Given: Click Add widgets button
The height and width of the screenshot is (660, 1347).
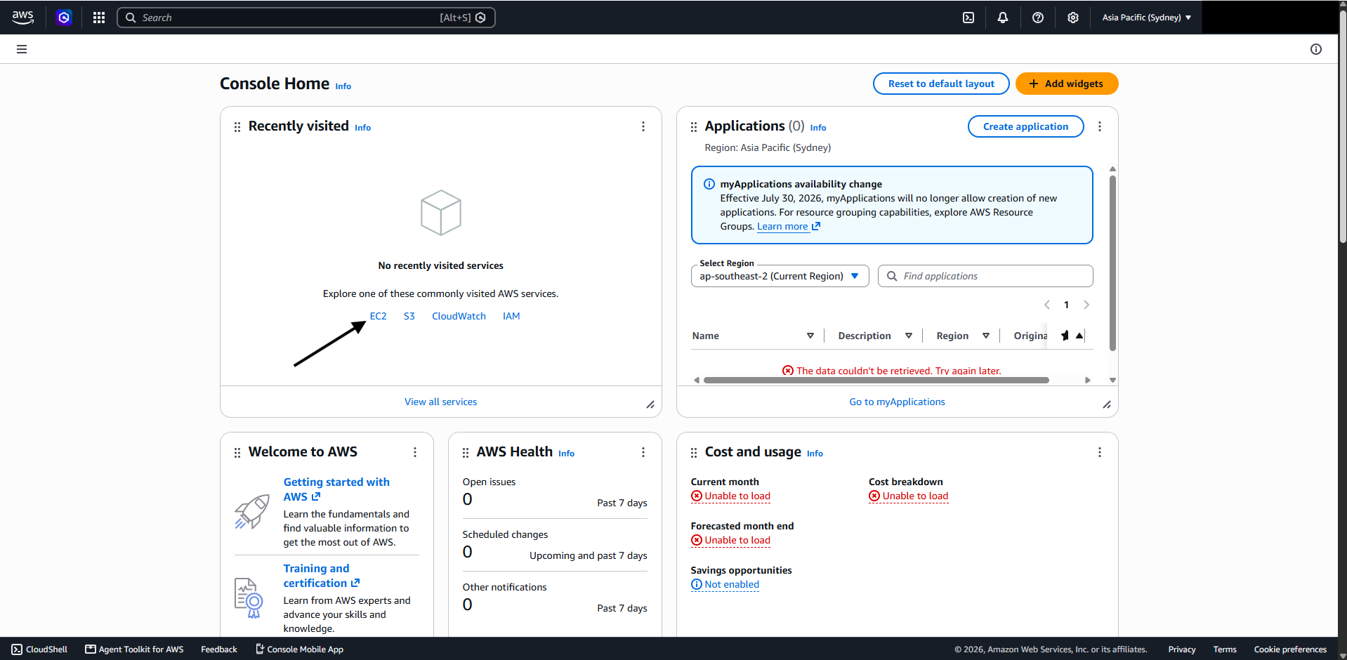Looking at the screenshot, I should point(1067,84).
